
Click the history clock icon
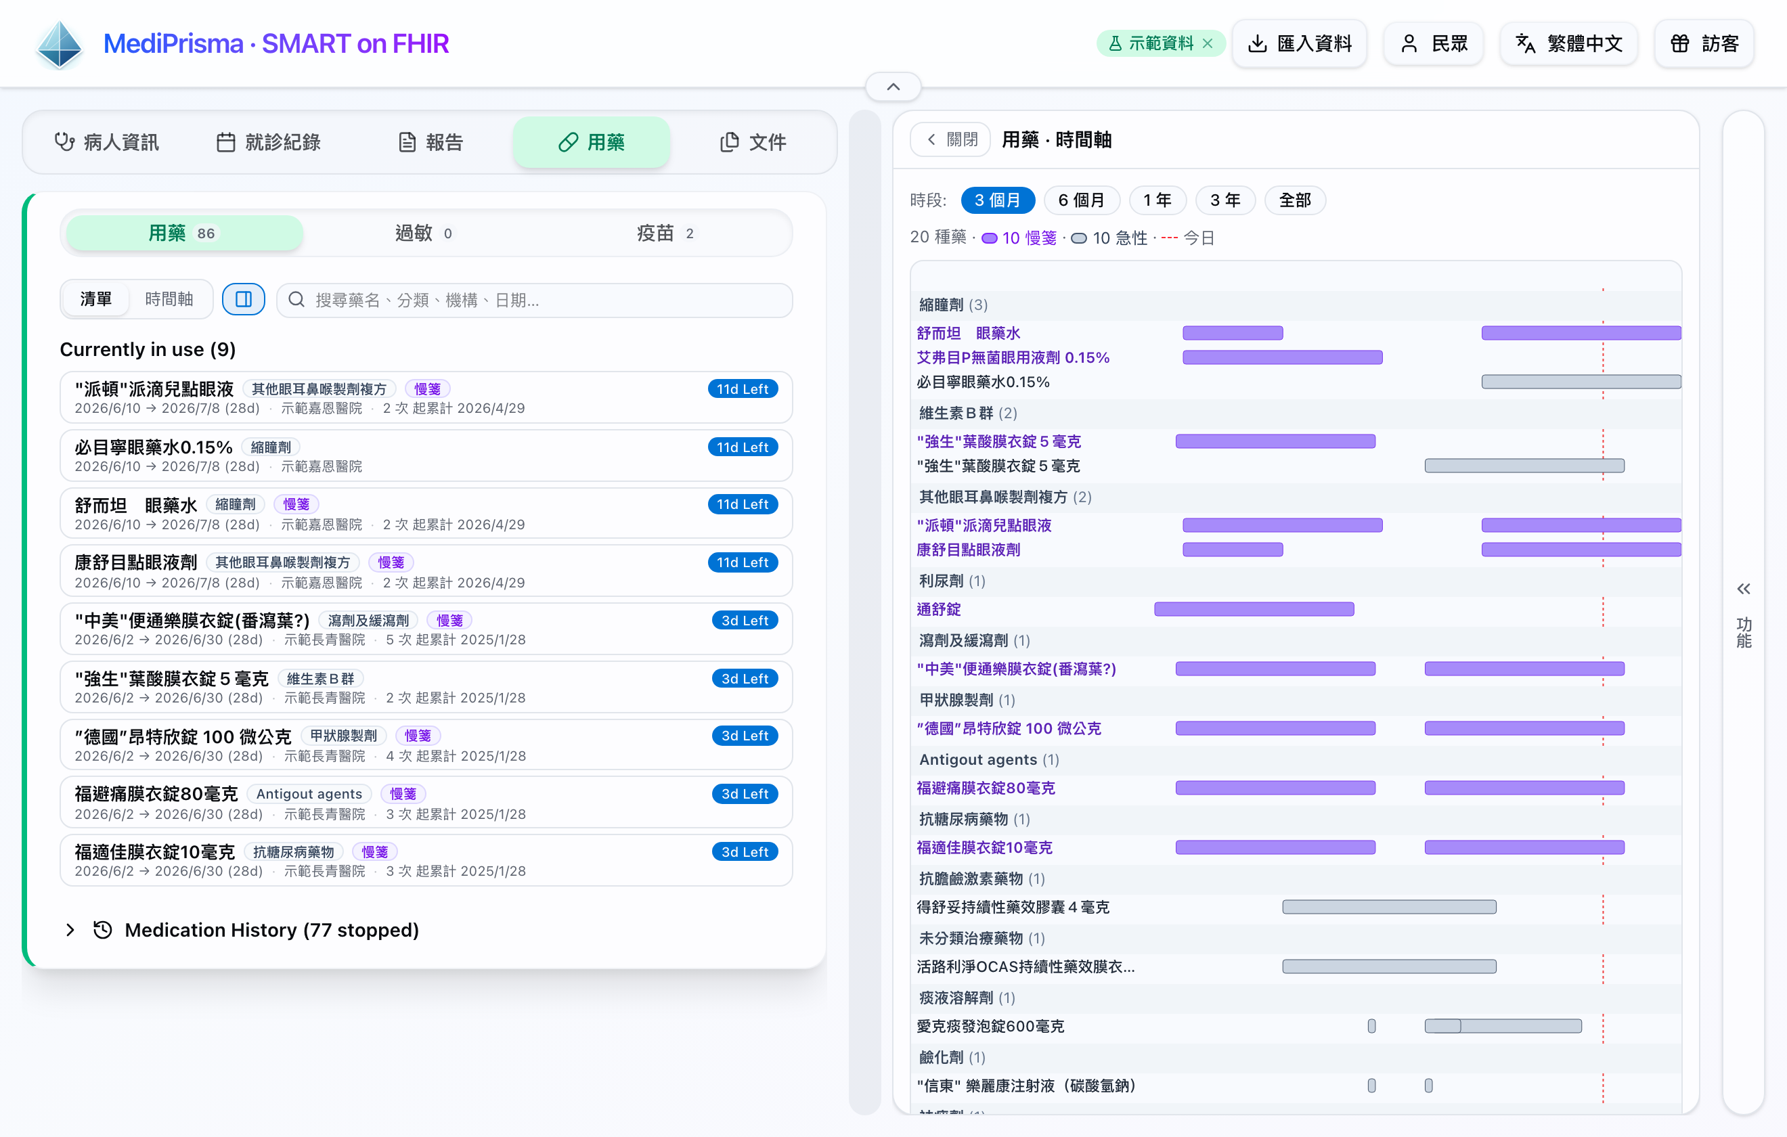click(x=102, y=930)
